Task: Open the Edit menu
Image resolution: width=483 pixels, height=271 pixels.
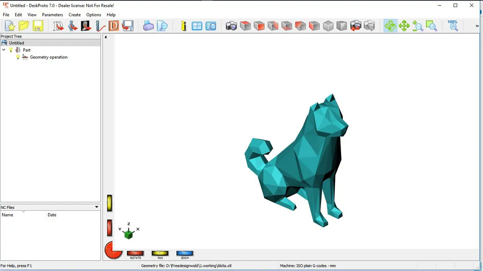Action: [x=18, y=15]
